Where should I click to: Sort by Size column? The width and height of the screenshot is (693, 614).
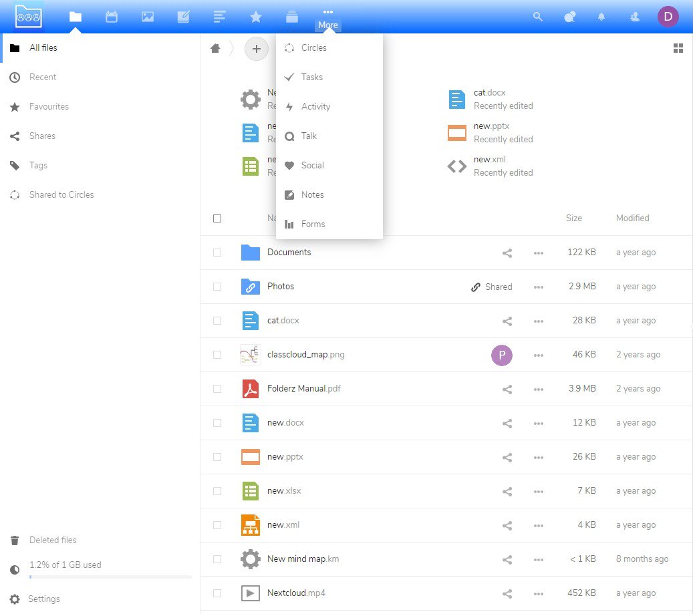[x=573, y=218]
